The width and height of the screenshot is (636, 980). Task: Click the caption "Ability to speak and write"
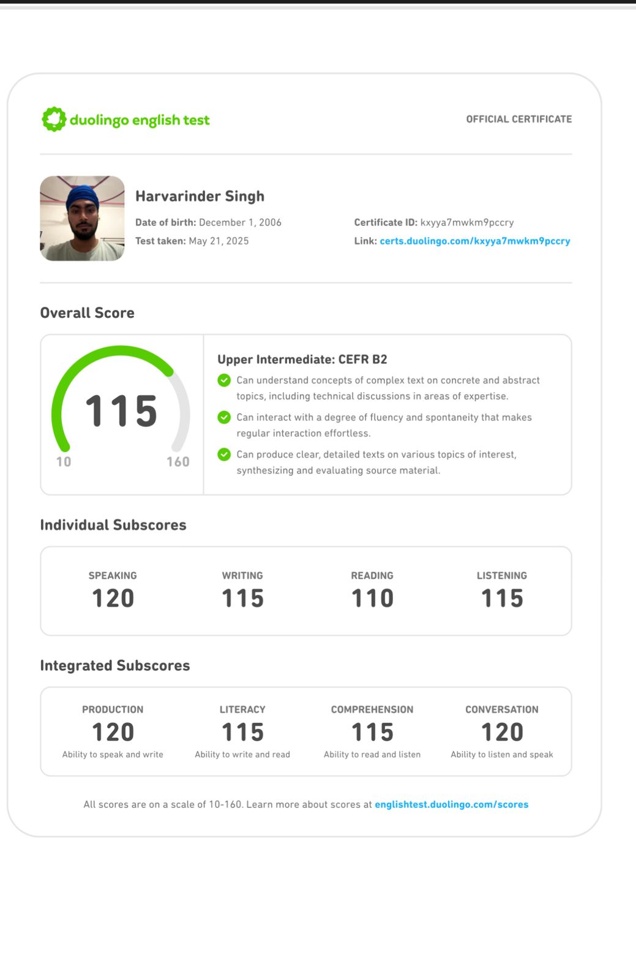click(113, 755)
